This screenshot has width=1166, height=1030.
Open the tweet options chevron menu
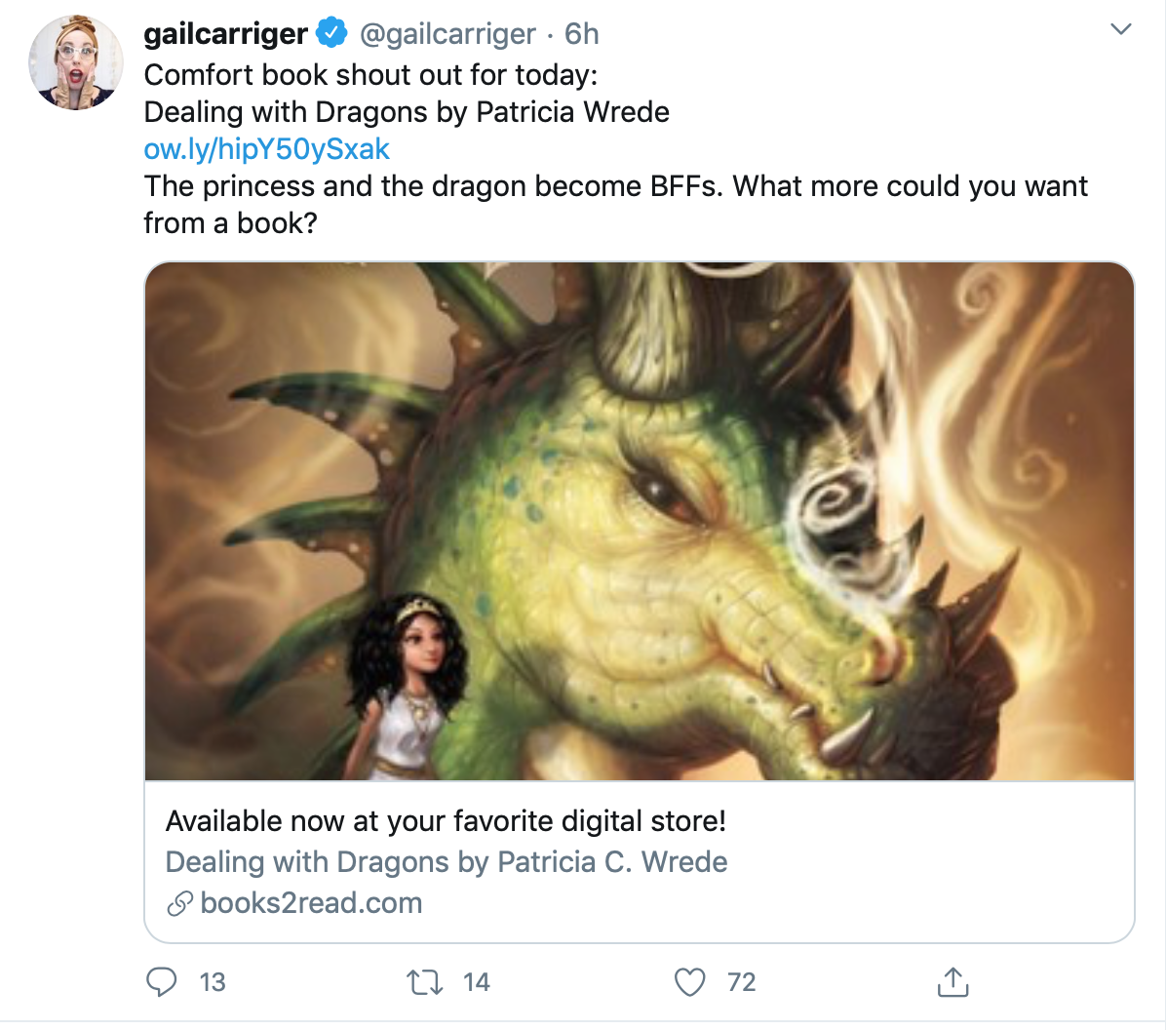1121,29
